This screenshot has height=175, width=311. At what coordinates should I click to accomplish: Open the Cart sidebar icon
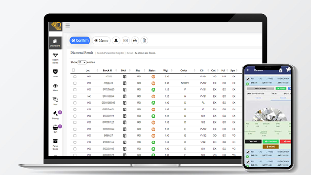(56, 129)
